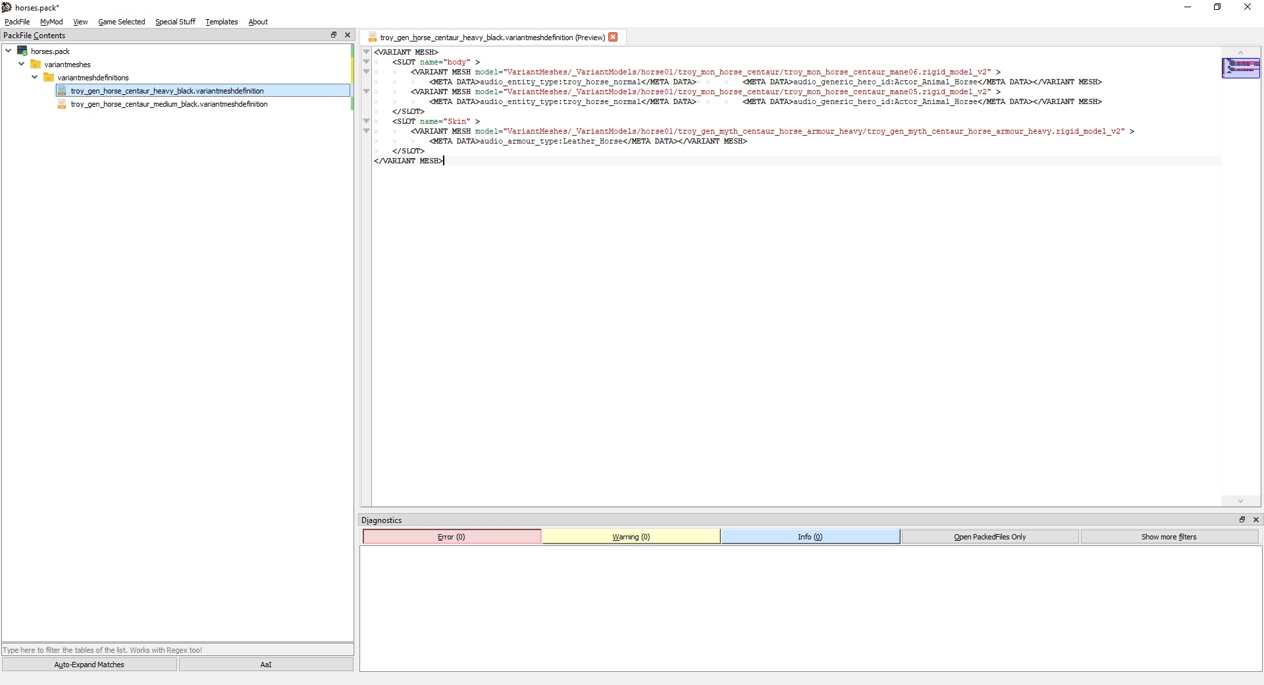Viewport: 1264px width, 685px height.
Task: Open the Game Selected menu
Action: (x=122, y=22)
